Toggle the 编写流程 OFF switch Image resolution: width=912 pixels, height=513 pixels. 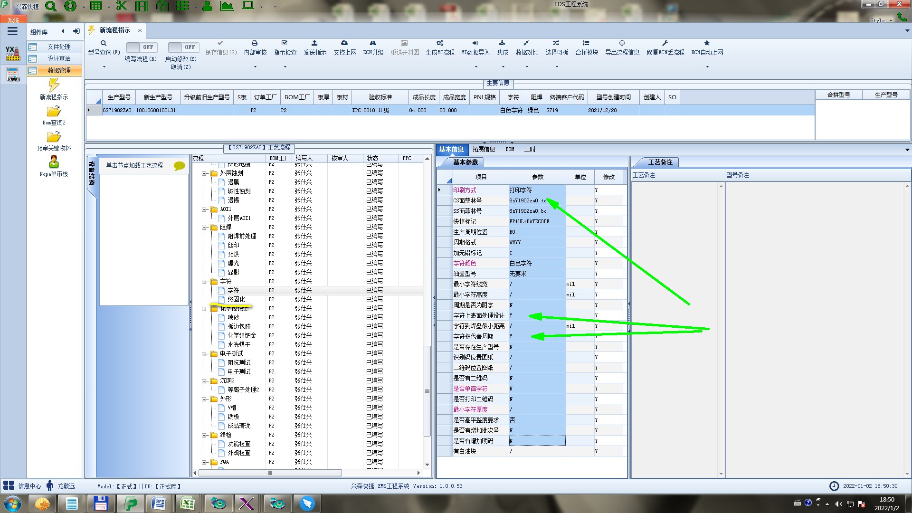(x=141, y=47)
